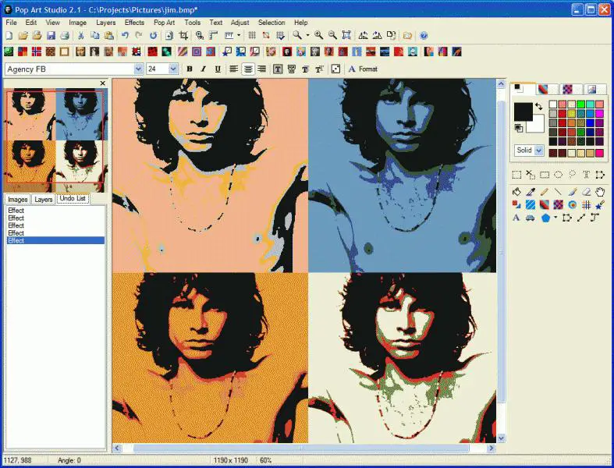Click the save floppy disk icon
Image resolution: width=614 pixels, height=468 pixels.
(51, 36)
